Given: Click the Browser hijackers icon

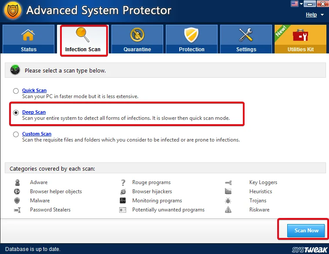Looking at the screenshot, I should [123, 191].
